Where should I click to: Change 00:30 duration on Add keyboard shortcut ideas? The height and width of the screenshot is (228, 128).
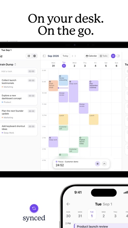pyautogui.click(x=31, y=126)
